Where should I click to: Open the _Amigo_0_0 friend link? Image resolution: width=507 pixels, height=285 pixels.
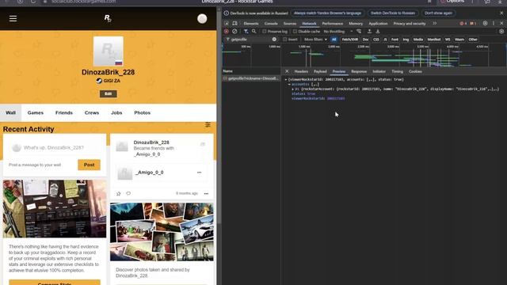tap(150, 173)
